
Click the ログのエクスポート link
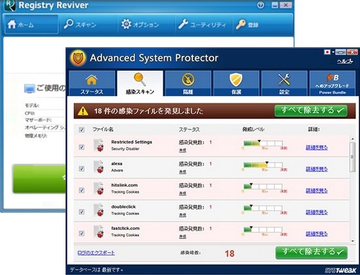[96, 253]
